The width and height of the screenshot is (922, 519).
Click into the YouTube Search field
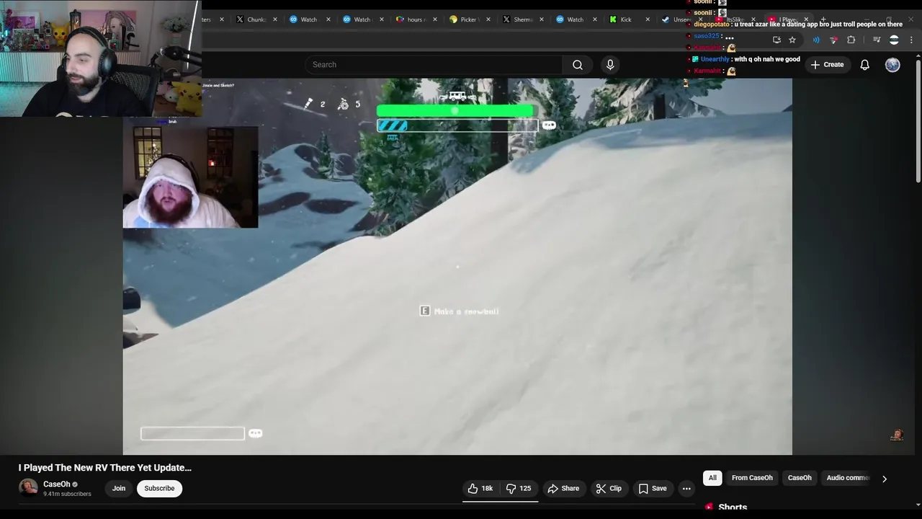click(434, 65)
